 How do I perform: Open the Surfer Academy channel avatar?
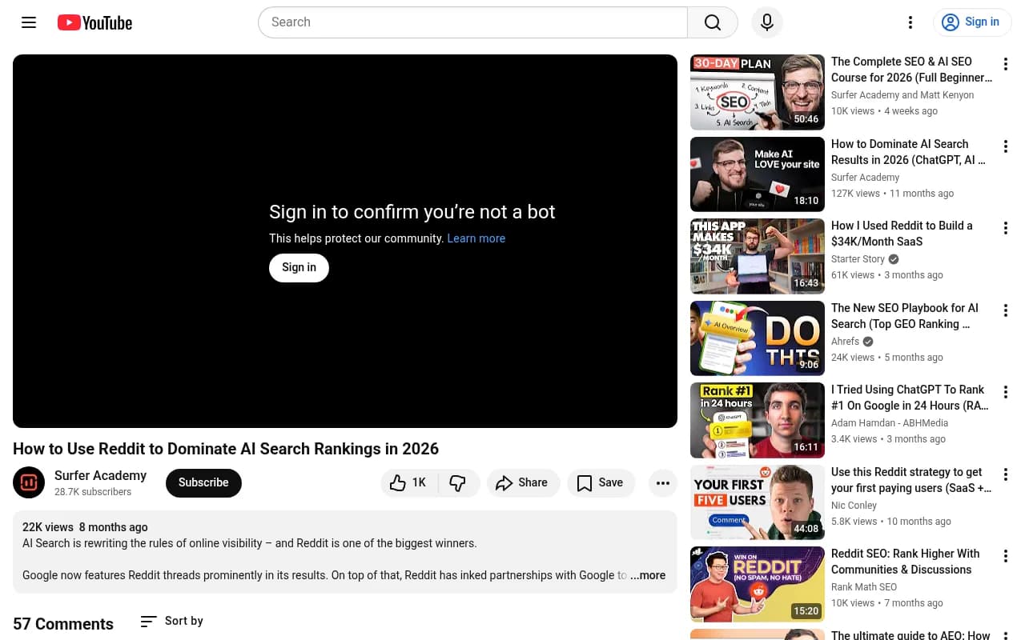point(29,482)
